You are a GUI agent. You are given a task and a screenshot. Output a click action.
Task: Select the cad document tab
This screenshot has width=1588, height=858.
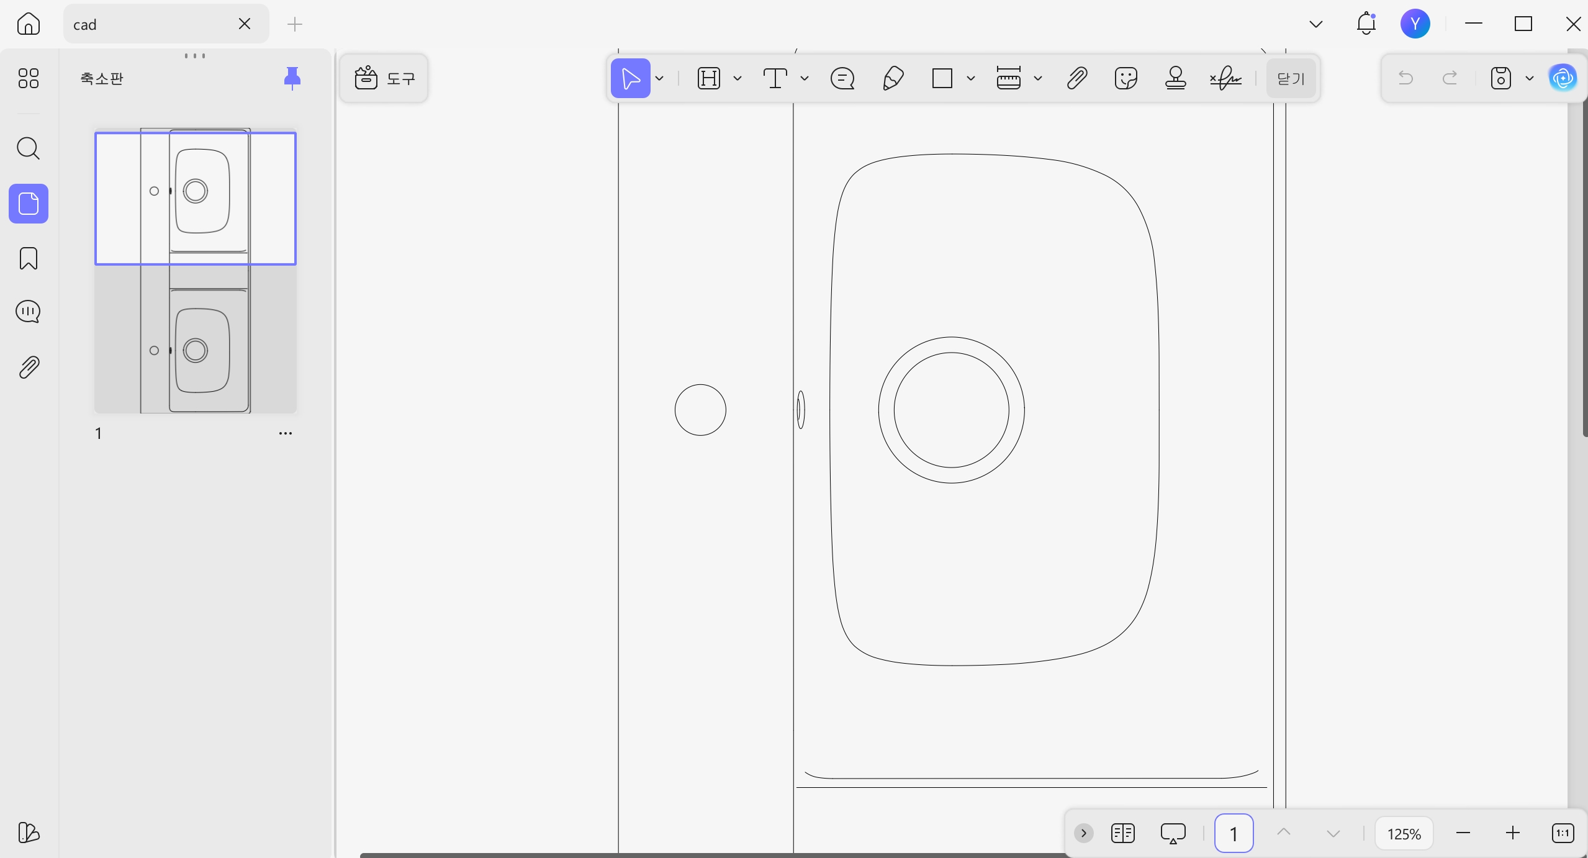point(166,24)
